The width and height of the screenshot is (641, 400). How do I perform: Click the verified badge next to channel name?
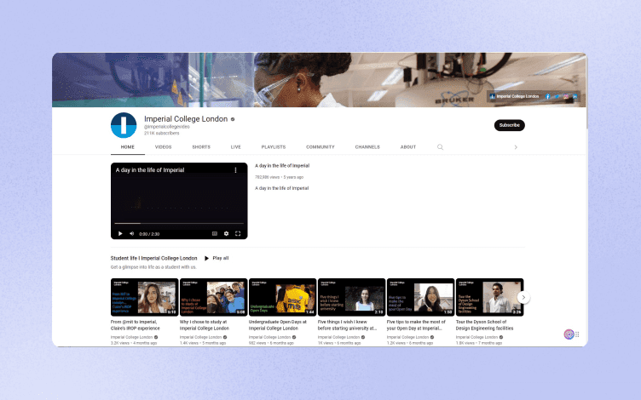coord(233,119)
